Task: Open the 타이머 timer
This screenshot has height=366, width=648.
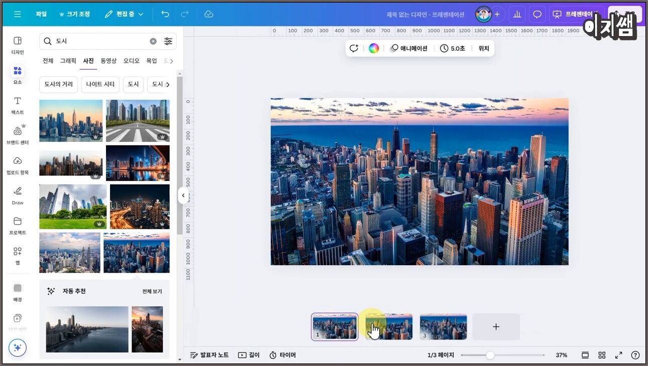Action: (x=283, y=355)
